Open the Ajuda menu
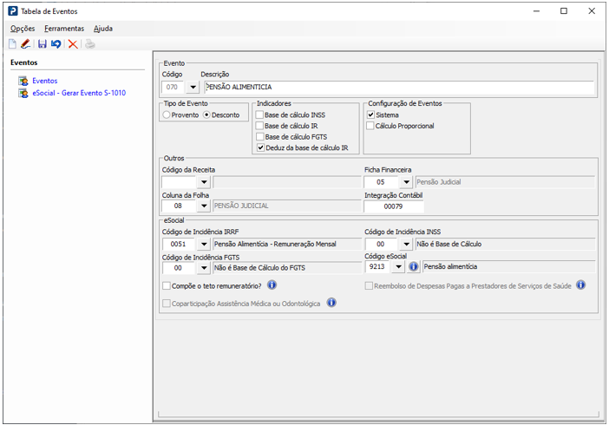 click(103, 29)
